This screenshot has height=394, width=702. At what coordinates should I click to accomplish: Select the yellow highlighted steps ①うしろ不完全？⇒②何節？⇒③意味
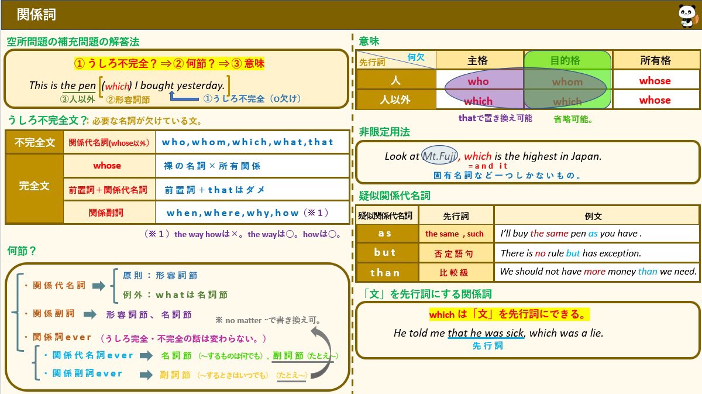coord(169,63)
